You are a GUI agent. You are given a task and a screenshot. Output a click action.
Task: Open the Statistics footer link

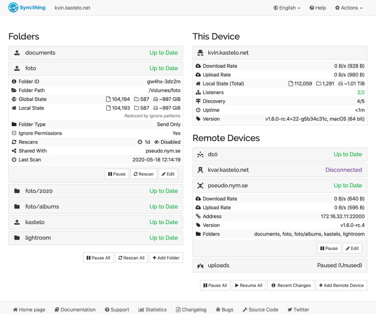coord(152,310)
